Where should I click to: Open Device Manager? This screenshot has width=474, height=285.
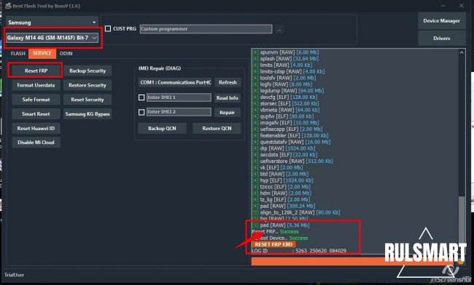click(441, 21)
